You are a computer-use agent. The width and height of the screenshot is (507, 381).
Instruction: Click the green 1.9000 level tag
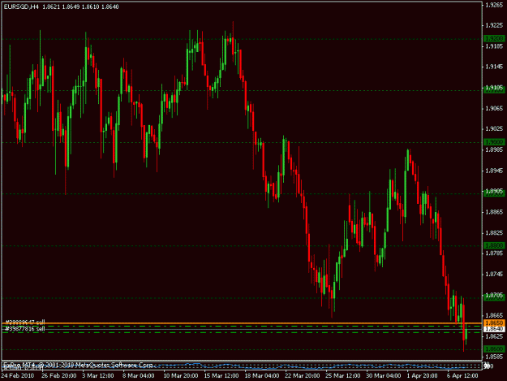point(494,142)
